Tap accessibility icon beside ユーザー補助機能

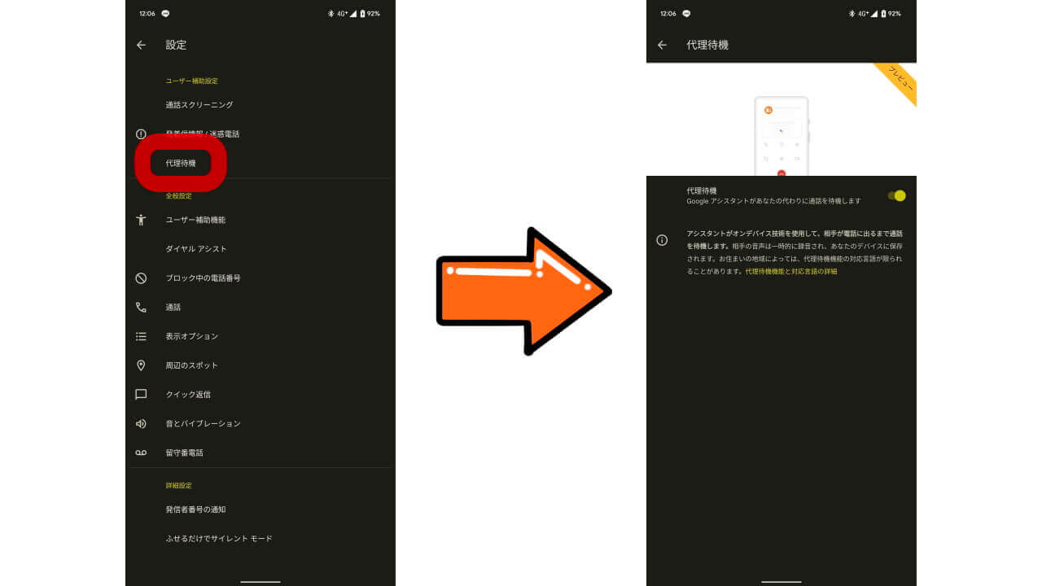click(x=141, y=220)
